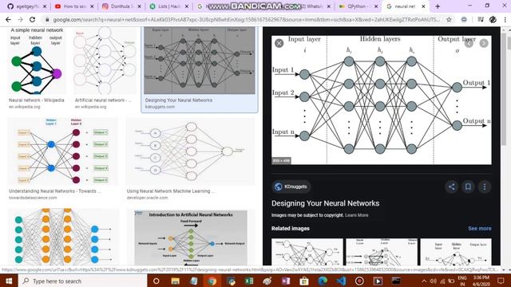Screen dimensions: 511x287
Task: Open the Command Prompt taskbar icon
Action: 396,281
